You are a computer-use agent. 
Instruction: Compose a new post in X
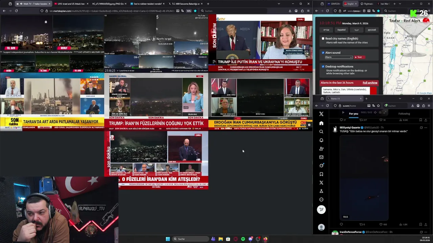click(x=321, y=210)
